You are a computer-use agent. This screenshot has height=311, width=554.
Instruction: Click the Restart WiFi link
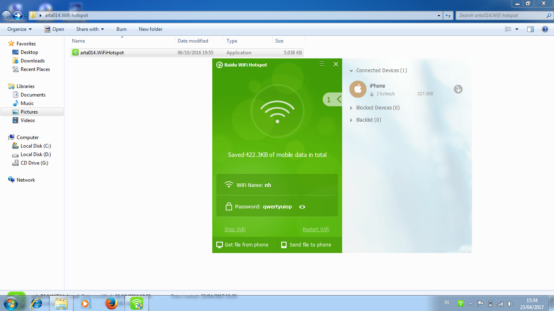(316, 229)
